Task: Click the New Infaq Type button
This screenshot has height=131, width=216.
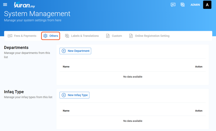Action: pyautogui.click(x=74, y=95)
